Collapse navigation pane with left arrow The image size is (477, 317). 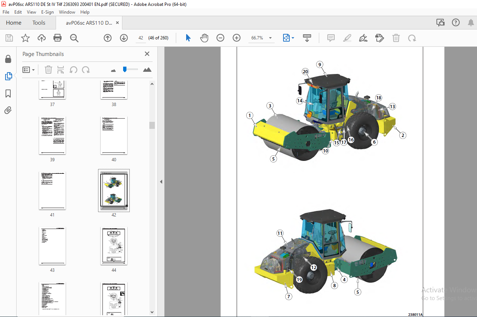pos(161,182)
